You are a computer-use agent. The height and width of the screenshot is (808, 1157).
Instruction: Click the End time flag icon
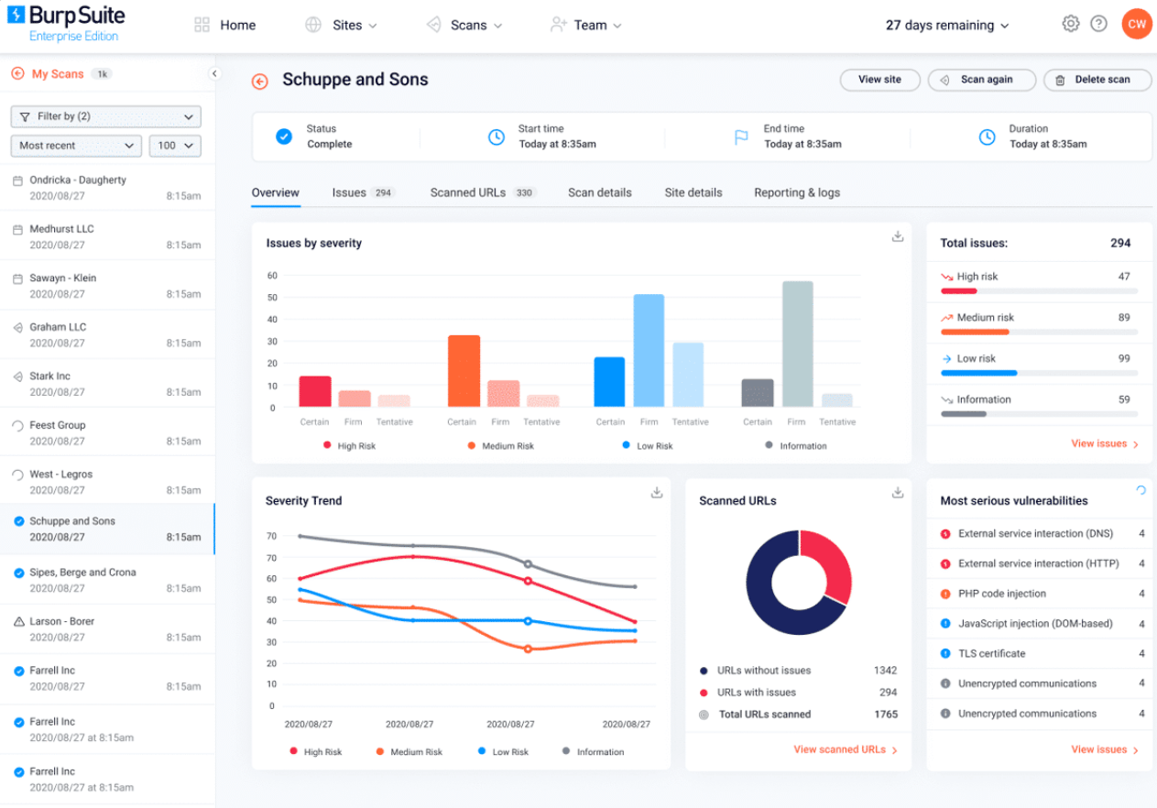[x=741, y=137]
